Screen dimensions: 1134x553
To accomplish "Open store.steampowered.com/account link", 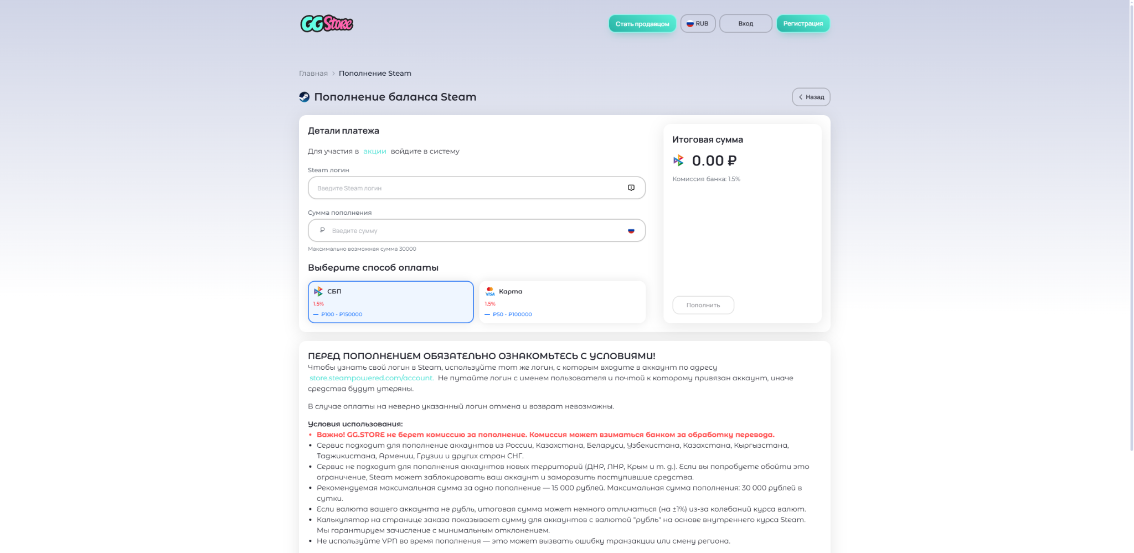I will pyautogui.click(x=371, y=378).
